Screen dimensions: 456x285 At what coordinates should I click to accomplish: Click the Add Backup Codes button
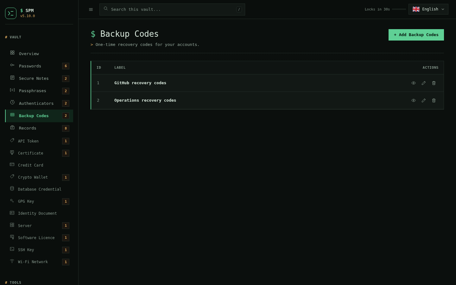click(x=416, y=35)
